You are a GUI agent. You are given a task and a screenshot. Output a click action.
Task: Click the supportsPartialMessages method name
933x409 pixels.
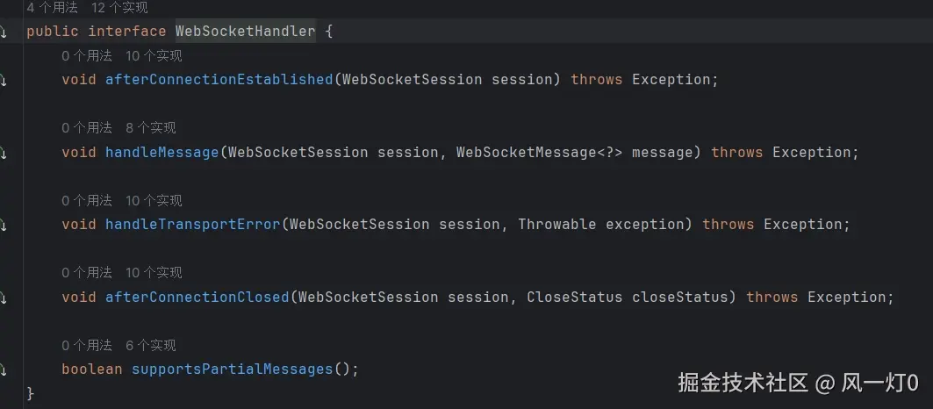pyautogui.click(x=232, y=370)
